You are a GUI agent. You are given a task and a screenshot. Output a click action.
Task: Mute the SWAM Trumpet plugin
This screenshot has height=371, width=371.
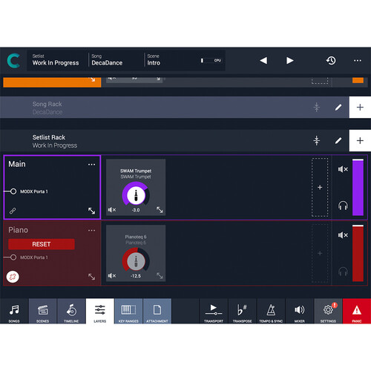pyautogui.click(x=112, y=210)
